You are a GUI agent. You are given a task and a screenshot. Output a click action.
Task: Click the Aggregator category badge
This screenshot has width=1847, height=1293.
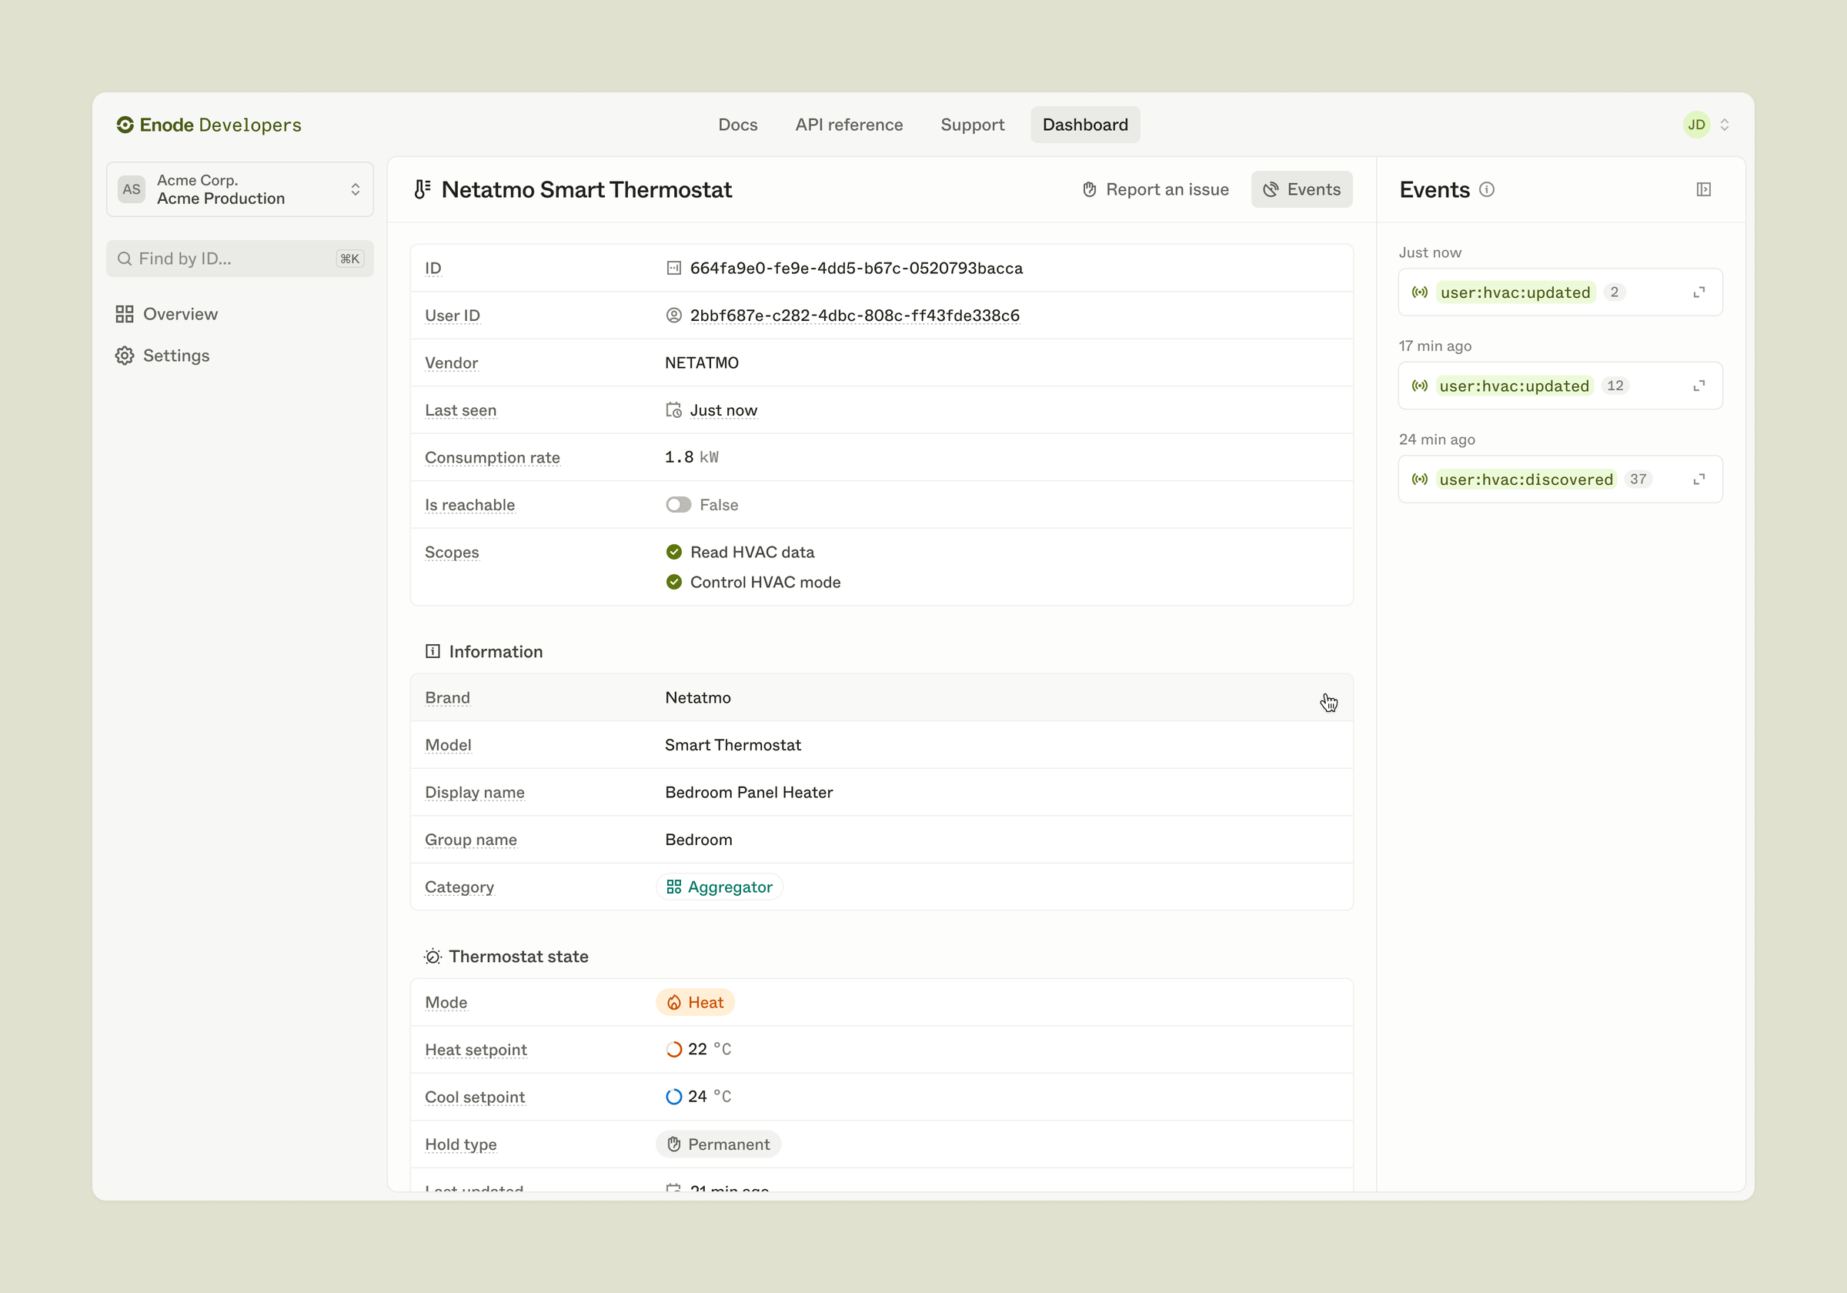tap(719, 887)
